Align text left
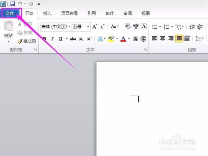 [155, 38]
